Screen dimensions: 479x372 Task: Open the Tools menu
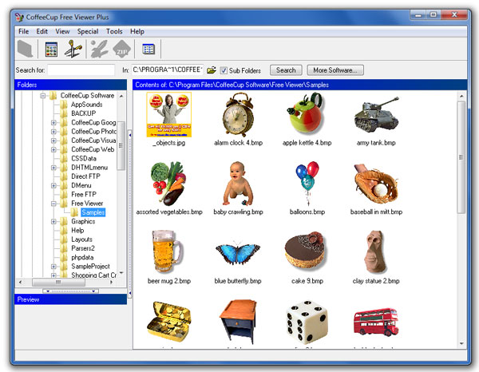point(114,31)
